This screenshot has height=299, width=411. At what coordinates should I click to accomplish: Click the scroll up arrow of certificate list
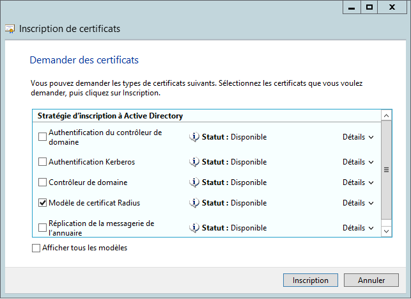[x=386, y=116]
